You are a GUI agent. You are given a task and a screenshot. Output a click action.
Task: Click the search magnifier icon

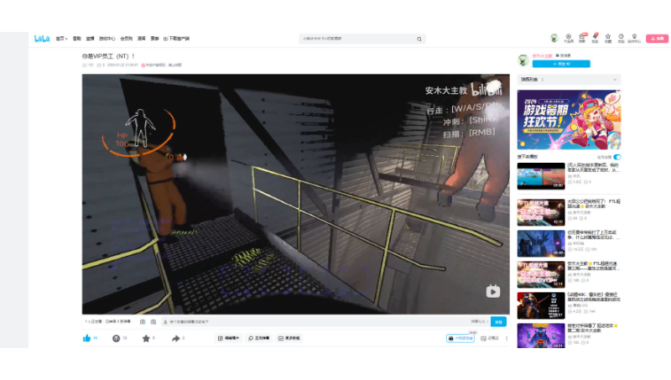pos(419,39)
